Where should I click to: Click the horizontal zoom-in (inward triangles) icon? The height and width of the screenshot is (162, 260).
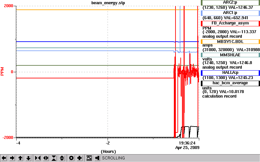(38, 158)
